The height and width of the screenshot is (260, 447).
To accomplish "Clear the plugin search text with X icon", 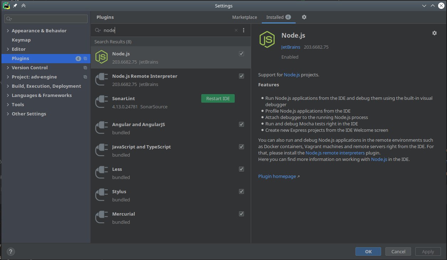I will 236,31.
